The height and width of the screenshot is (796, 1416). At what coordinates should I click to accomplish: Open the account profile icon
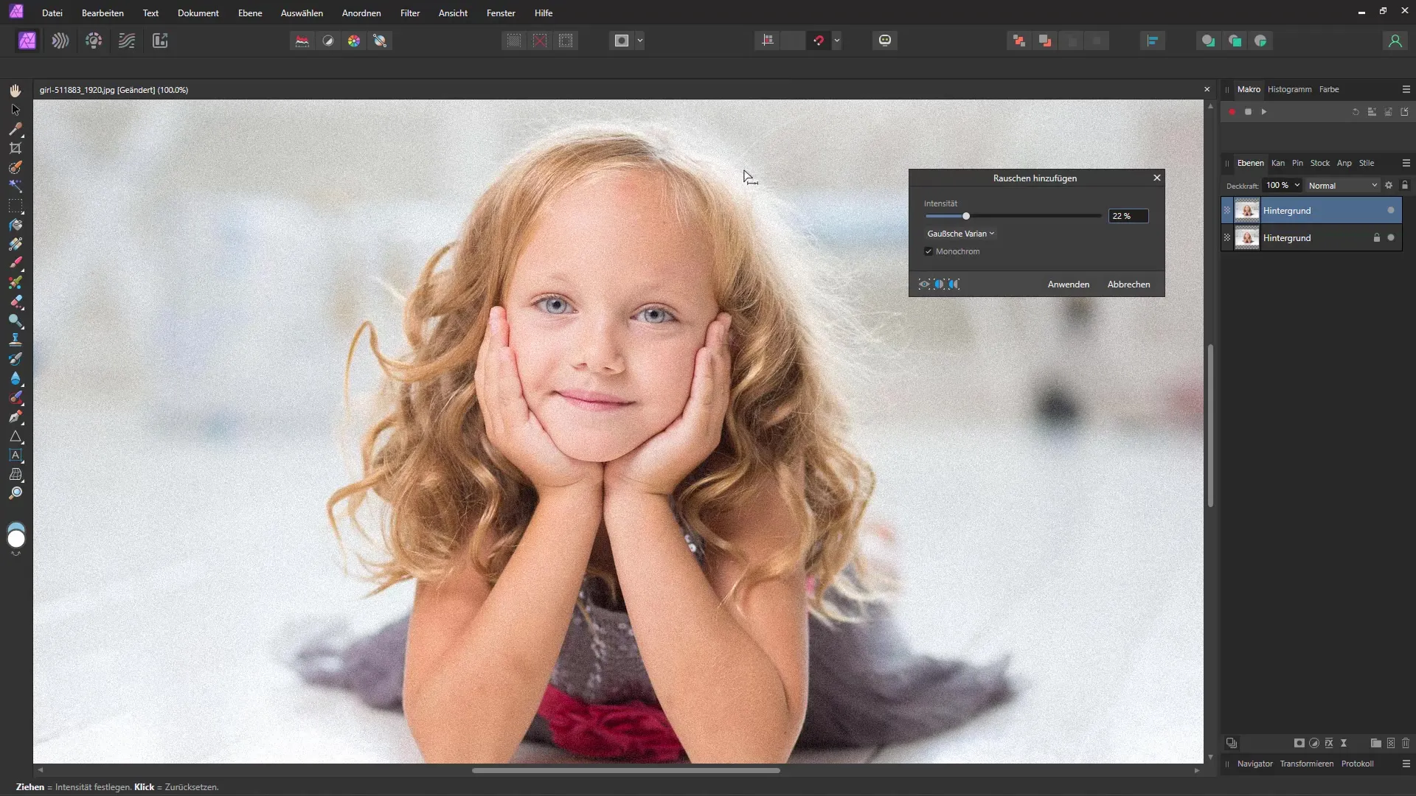1395,41
